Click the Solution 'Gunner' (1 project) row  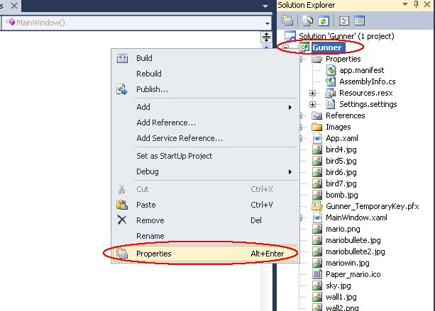[x=346, y=36]
